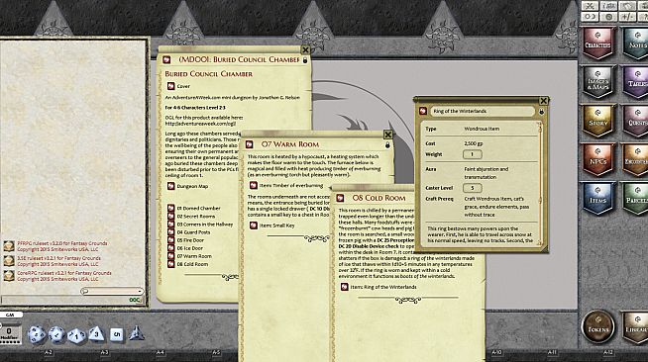Click the Type value Wondrous Item
Viewport: 648px width, 362px height.
point(482,129)
